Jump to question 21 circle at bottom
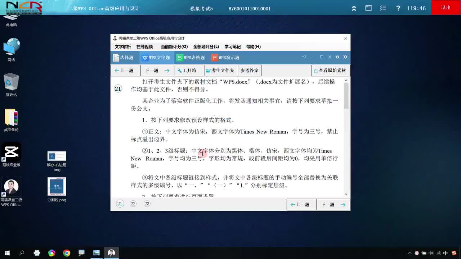 (120, 204)
